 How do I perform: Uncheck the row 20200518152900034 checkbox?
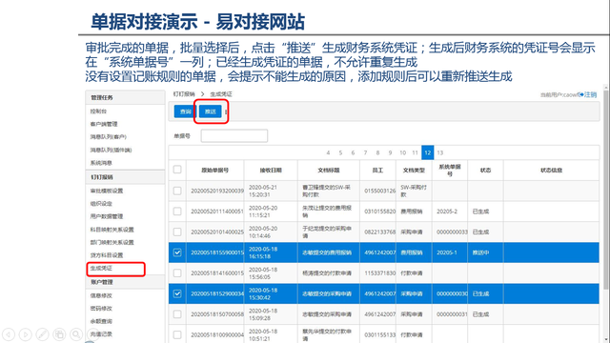[177, 293]
